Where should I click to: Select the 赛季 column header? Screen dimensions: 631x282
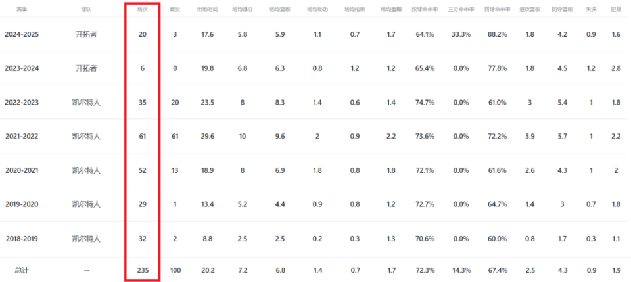[22, 9]
